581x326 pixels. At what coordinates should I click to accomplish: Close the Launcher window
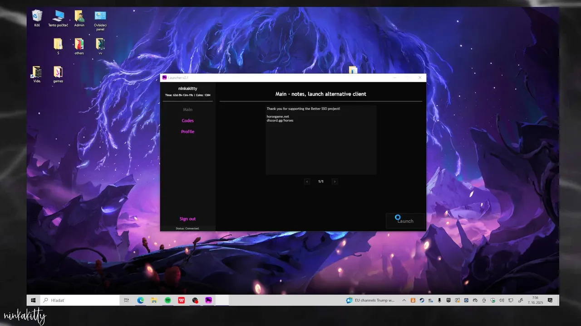point(420,77)
